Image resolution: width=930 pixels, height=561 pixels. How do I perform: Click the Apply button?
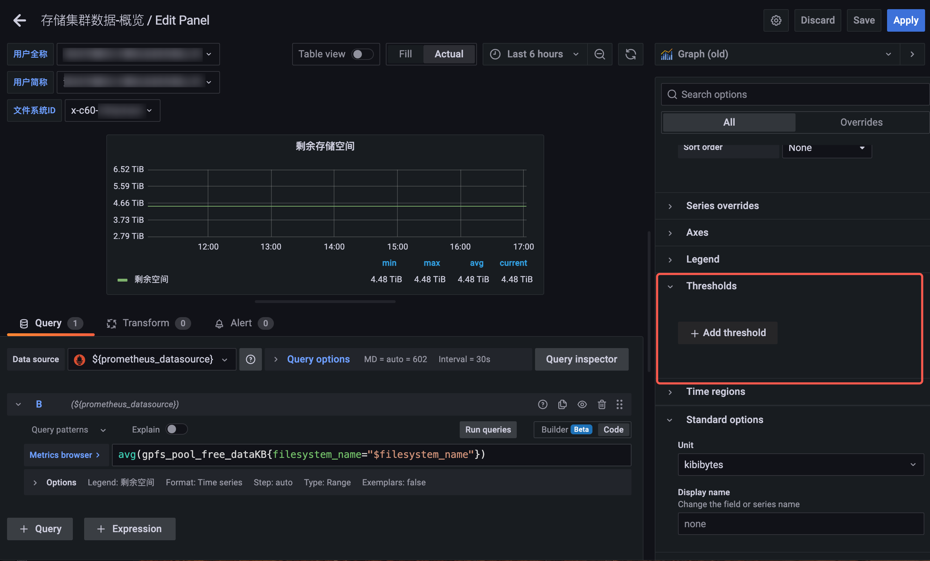coord(905,20)
